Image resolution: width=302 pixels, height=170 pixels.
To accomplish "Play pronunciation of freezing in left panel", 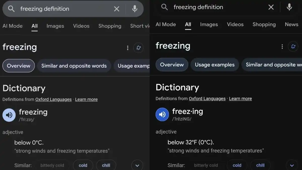I will pos(9,115).
